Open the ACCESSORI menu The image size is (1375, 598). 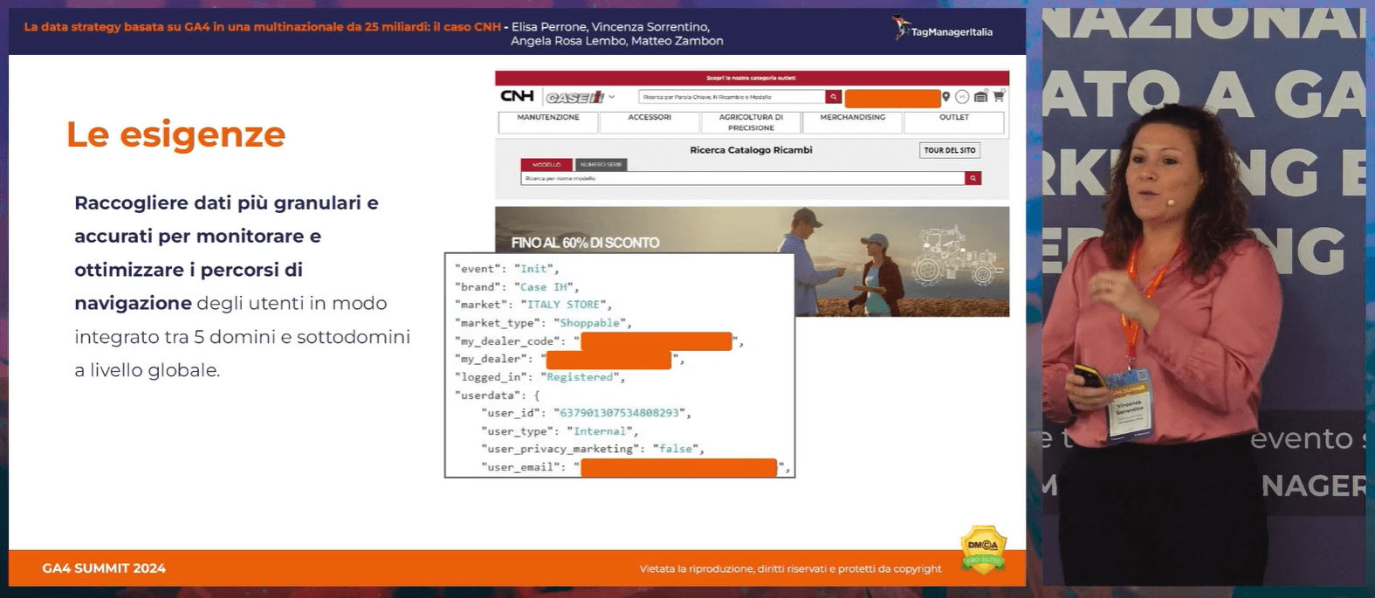point(650,121)
